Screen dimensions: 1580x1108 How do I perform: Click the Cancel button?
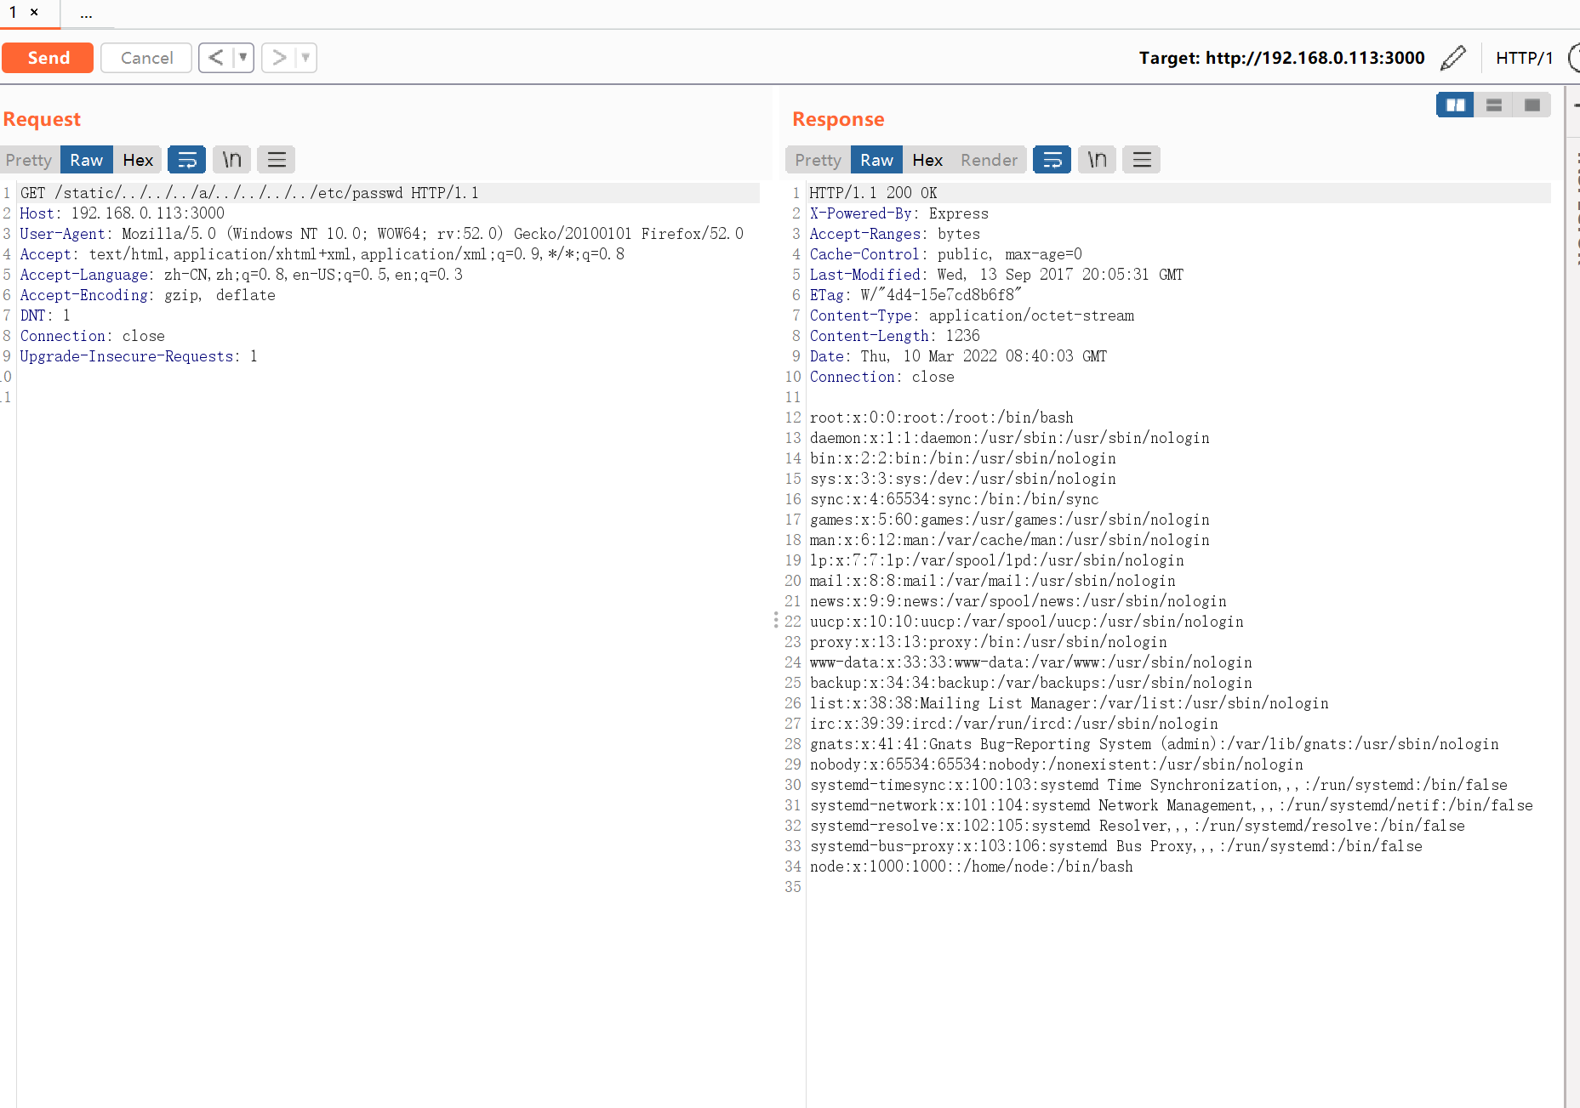click(x=146, y=58)
